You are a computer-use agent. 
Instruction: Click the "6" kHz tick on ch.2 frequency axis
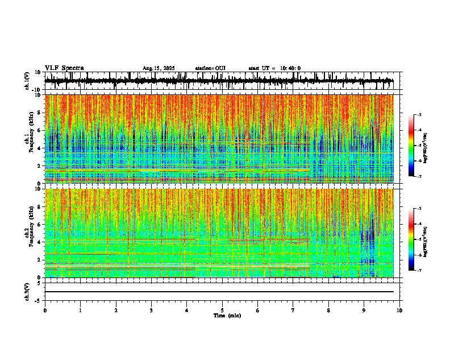40,224
